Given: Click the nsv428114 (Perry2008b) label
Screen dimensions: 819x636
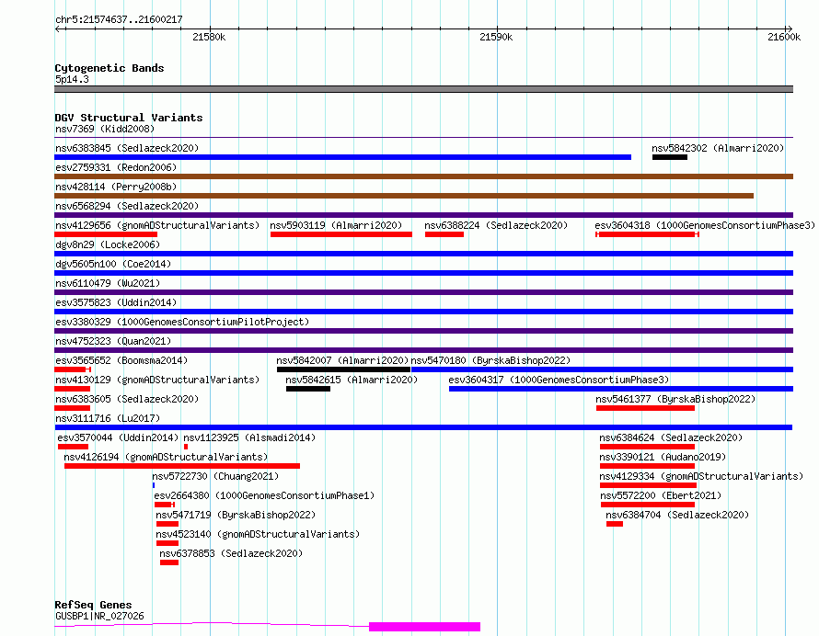Looking at the screenshot, I should pyautogui.click(x=116, y=187).
